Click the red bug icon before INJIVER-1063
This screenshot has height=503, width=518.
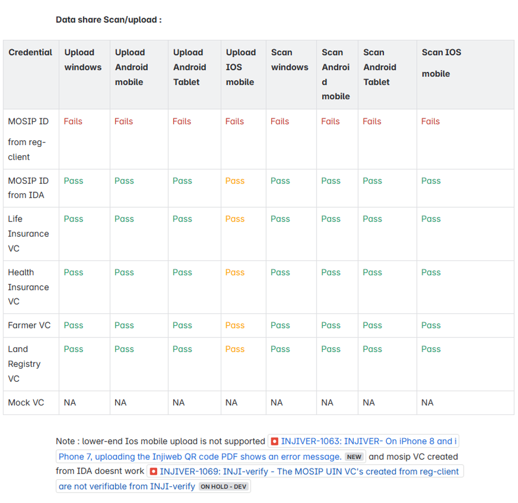pyautogui.click(x=274, y=442)
